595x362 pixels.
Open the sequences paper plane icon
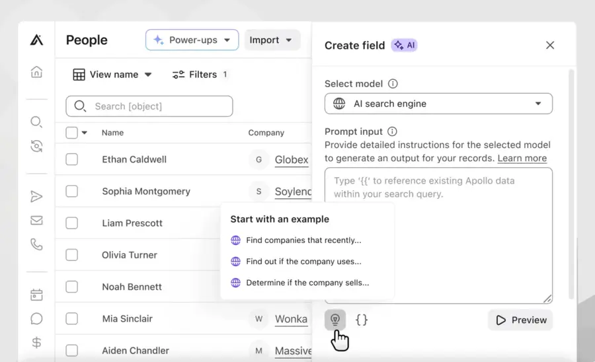pos(36,196)
